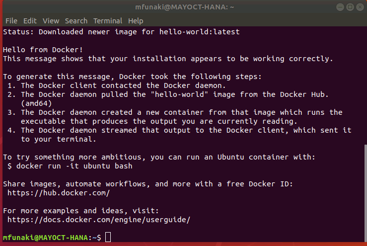Open the Edit menu
This screenshot has width=367, height=246.
click(30, 21)
